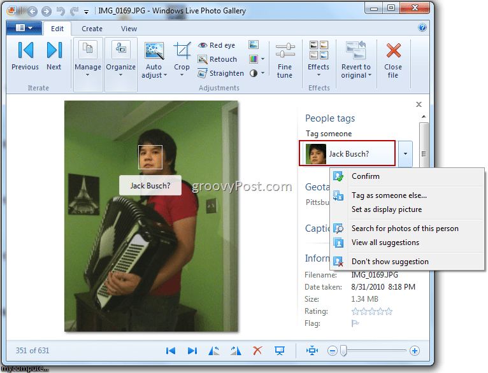Choose Don't show suggestion
The image size is (488, 373).
pyautogui.click(x=406, y=262)
